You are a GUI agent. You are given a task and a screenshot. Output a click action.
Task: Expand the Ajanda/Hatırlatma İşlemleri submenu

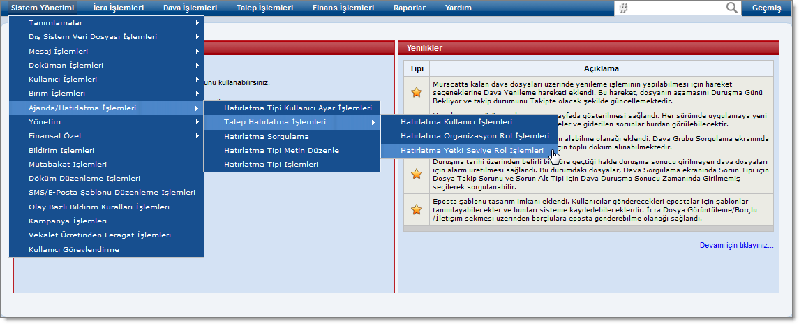[106, 108]
